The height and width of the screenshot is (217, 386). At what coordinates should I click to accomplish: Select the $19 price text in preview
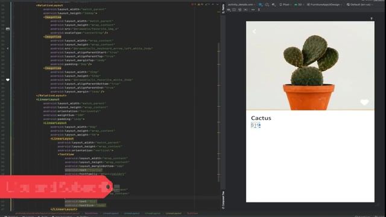tap(256, 125)
